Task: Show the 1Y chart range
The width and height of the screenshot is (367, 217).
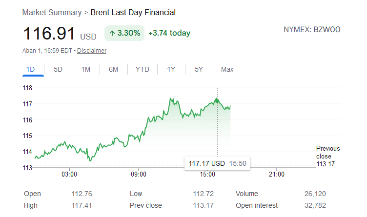Action: coord(171,69)
